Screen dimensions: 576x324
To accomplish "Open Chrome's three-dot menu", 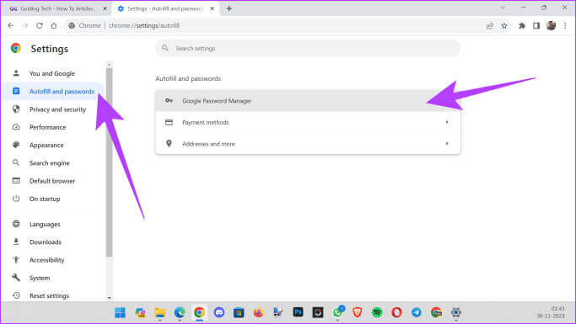I will coord(565,25).
